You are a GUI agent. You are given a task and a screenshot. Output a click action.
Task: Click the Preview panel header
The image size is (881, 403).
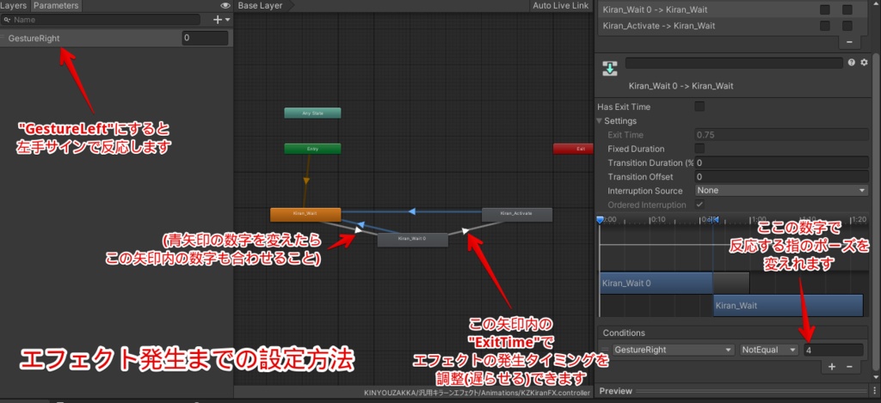[732, 391]
